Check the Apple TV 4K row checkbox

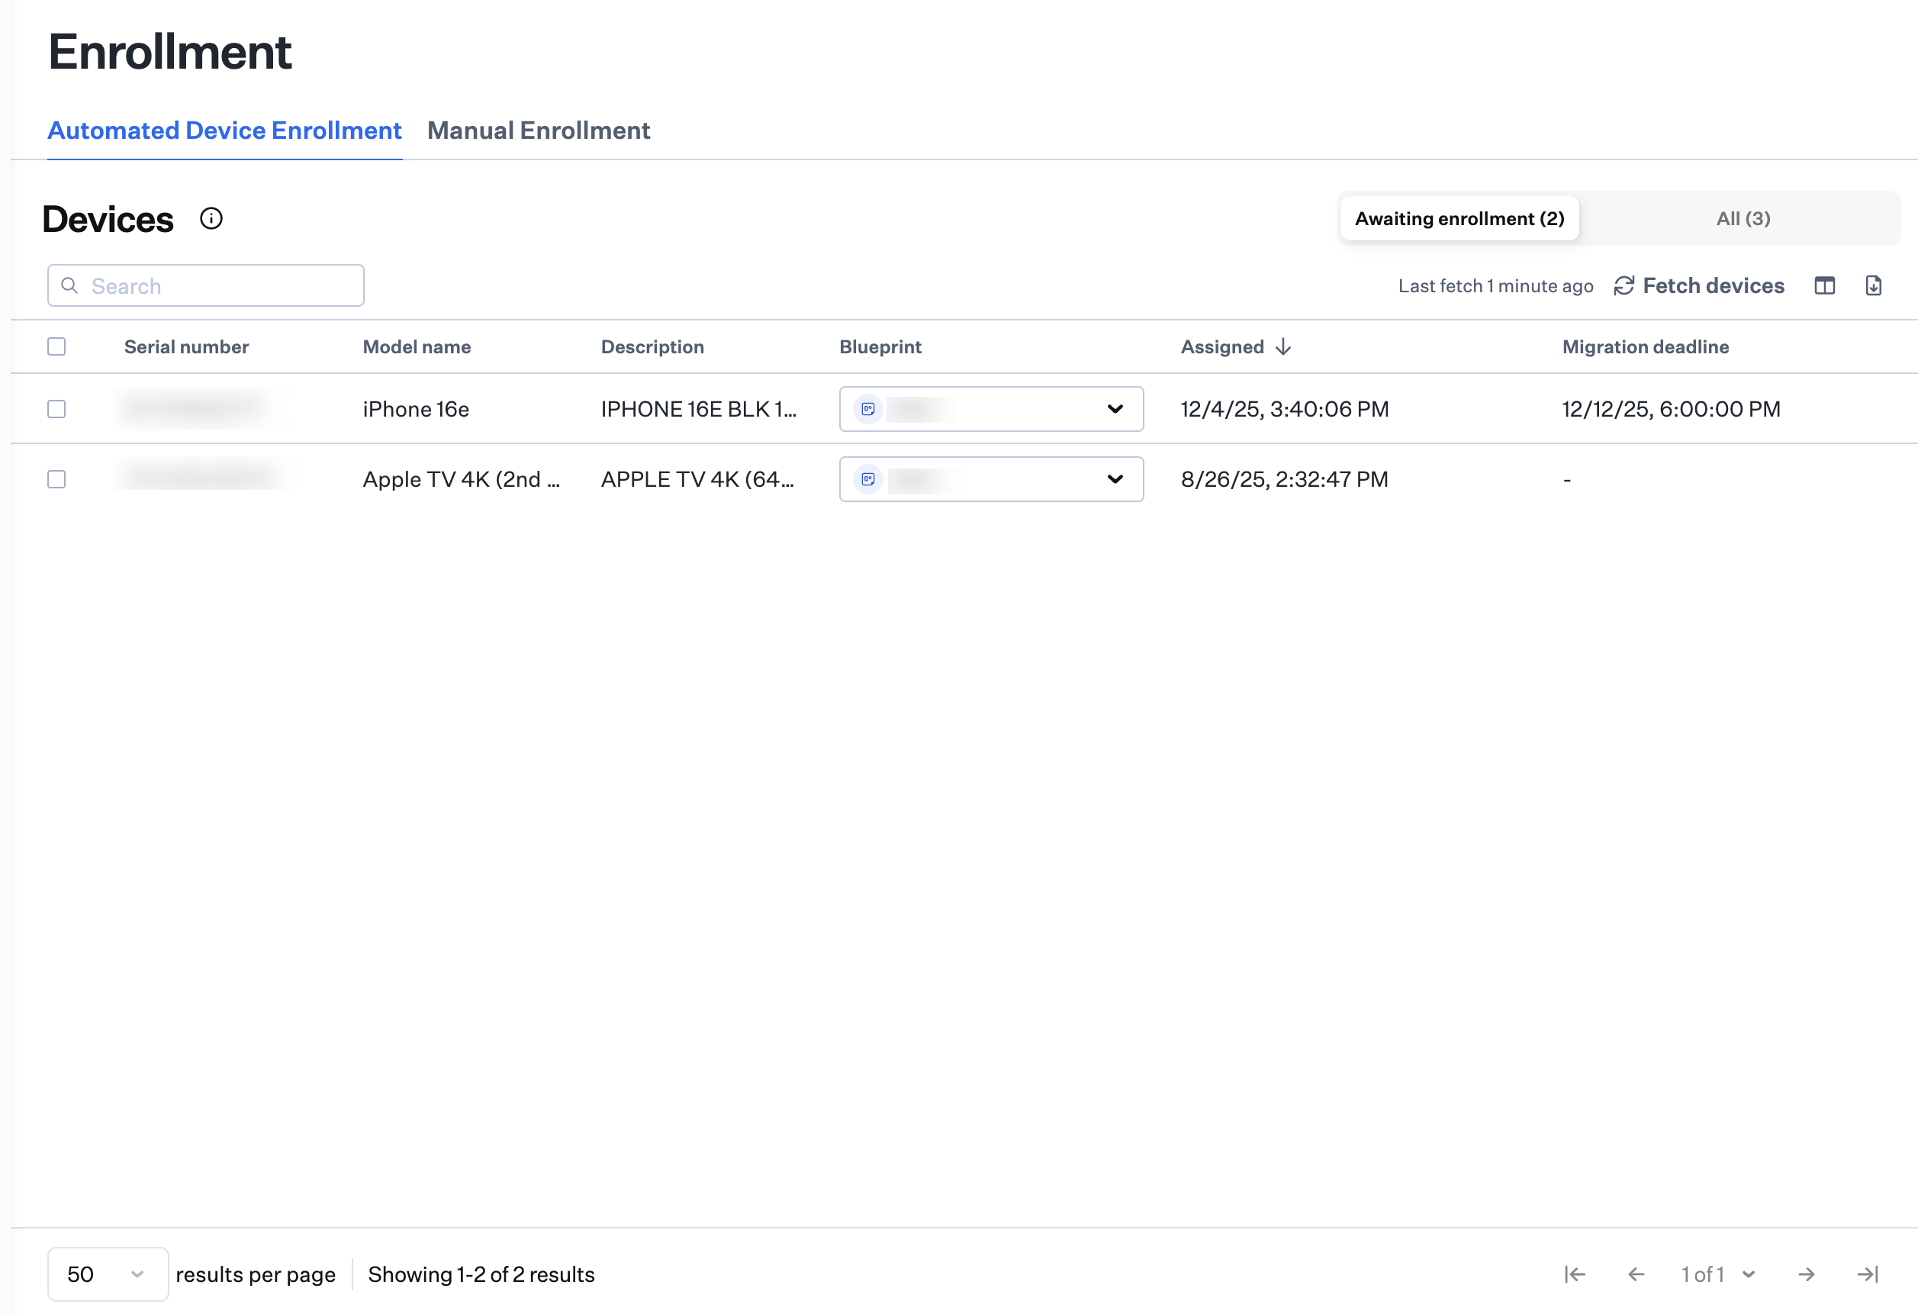[56, 479]
